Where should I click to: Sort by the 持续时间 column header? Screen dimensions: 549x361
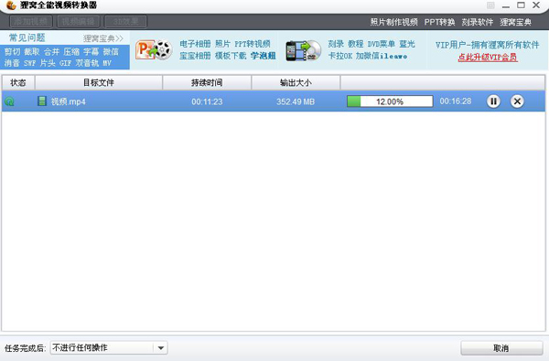[207, 82]
